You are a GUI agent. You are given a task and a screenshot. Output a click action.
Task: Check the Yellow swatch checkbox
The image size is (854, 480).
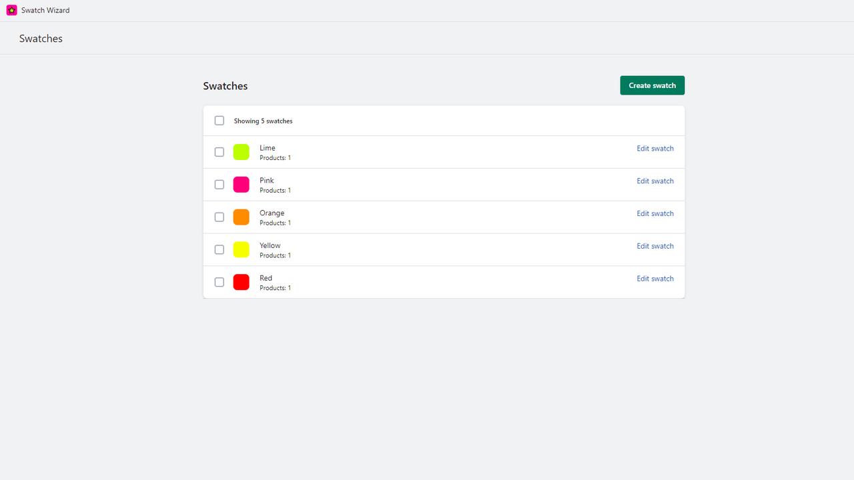[219, 249]
